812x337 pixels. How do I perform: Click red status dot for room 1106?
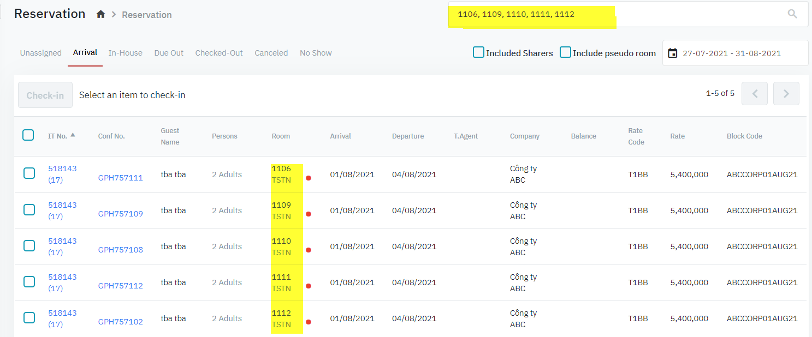point(309,178)
